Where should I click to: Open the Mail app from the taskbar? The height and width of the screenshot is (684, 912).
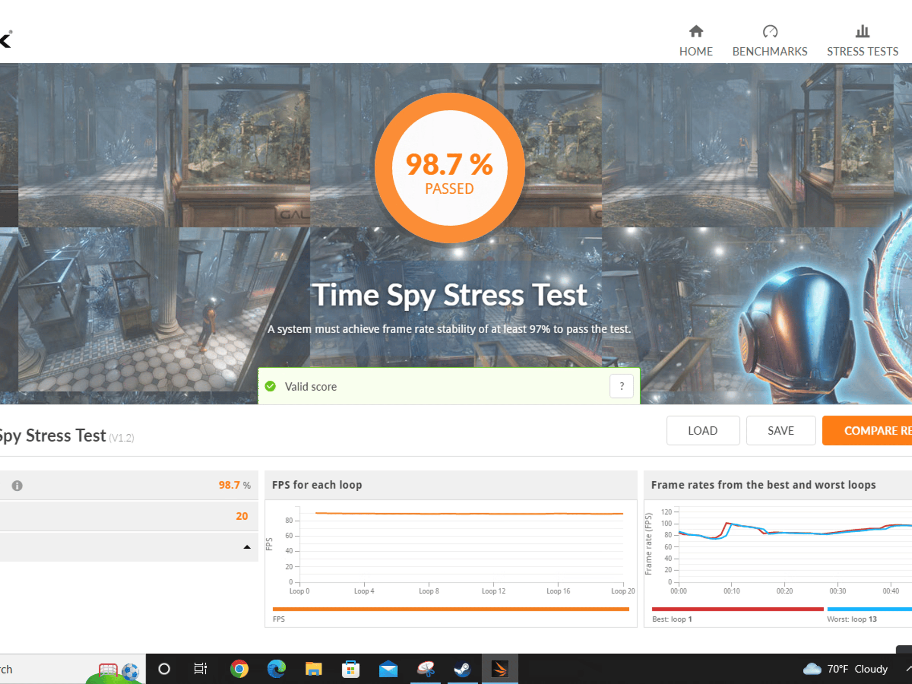tap(388, 669)
